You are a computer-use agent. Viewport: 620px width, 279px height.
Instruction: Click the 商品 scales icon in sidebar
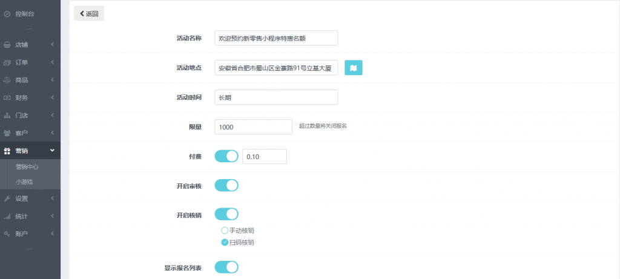click(7, 80)
